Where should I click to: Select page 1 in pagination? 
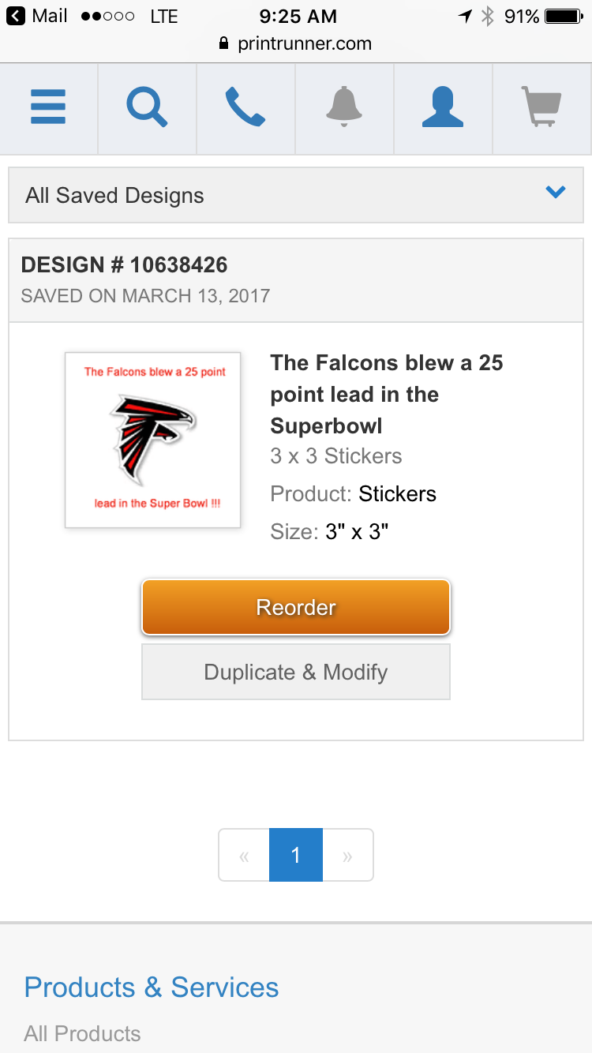296,855
